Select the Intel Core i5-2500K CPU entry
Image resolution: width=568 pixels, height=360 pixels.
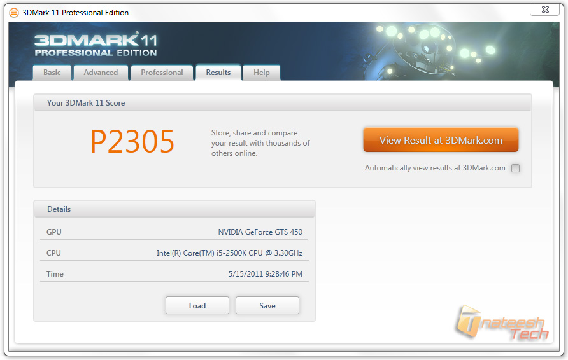click(x=229, y=253)
